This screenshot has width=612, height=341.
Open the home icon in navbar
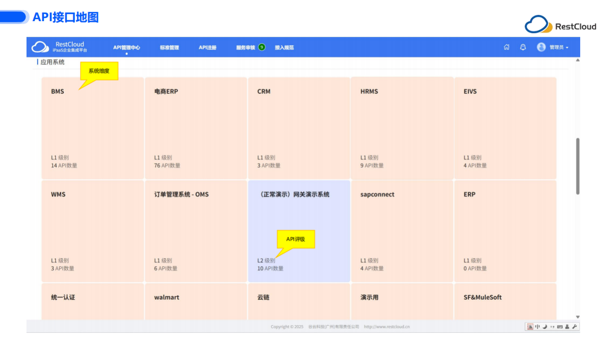point(506,47)
